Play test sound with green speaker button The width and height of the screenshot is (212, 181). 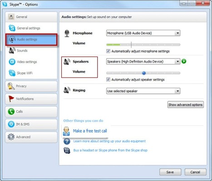coord(184,61)
